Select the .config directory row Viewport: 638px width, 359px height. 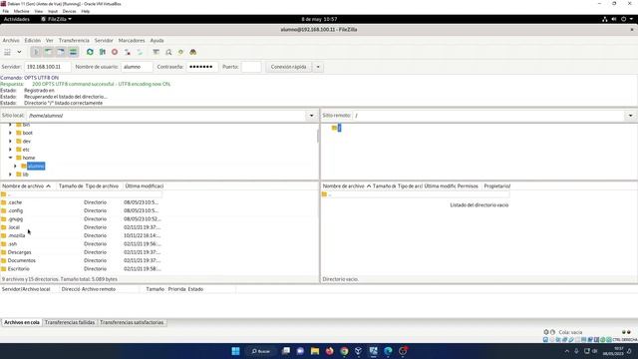82,210
